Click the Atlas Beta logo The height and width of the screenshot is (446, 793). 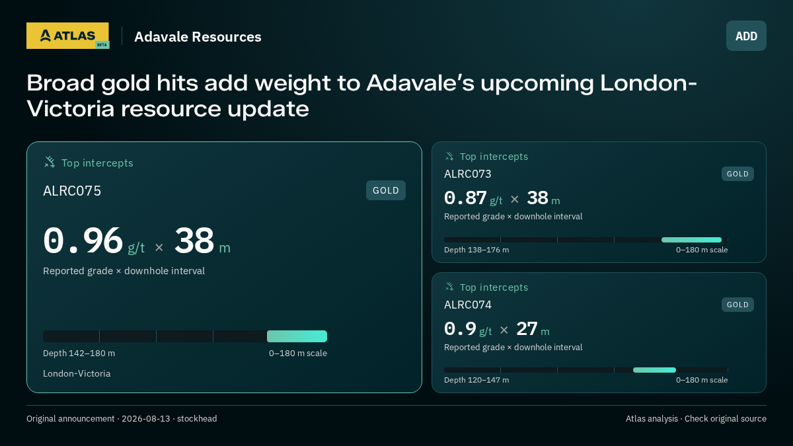click(x=67, y=36)
